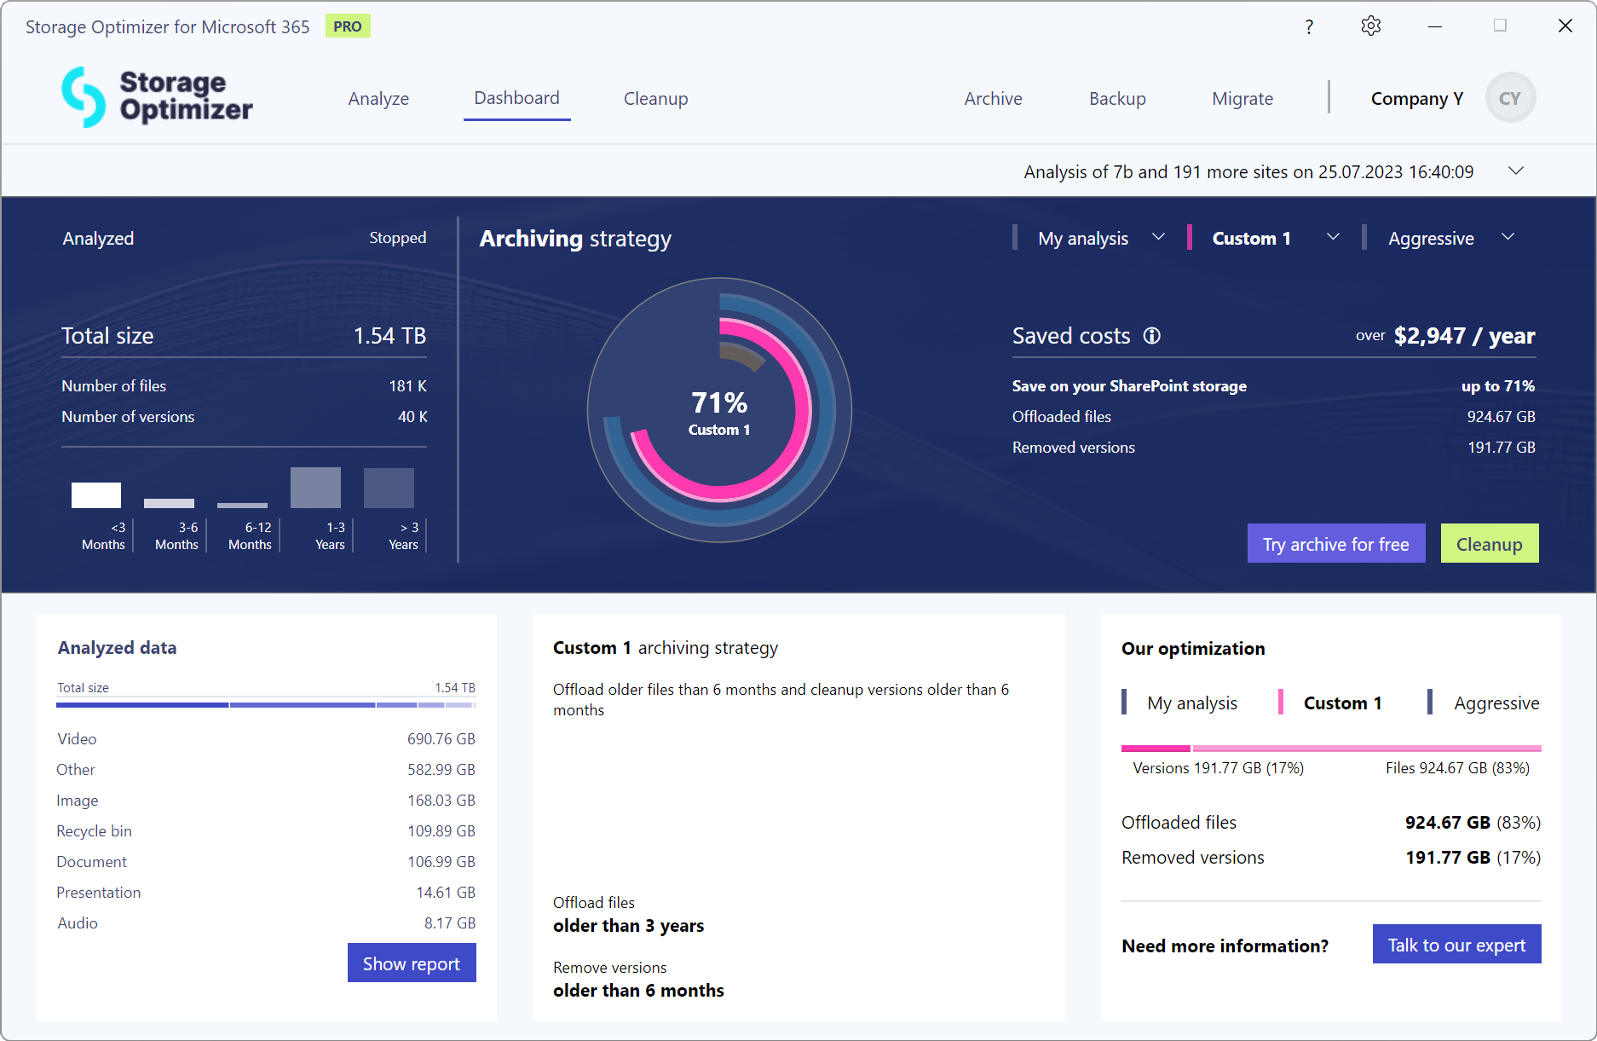Click the PRO badge in the title bar

348,26
